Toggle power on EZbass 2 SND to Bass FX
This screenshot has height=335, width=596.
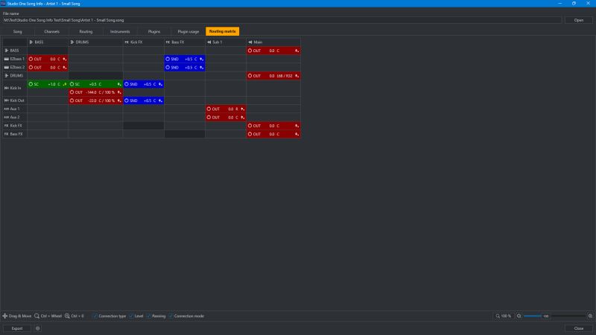click(168, 67)
